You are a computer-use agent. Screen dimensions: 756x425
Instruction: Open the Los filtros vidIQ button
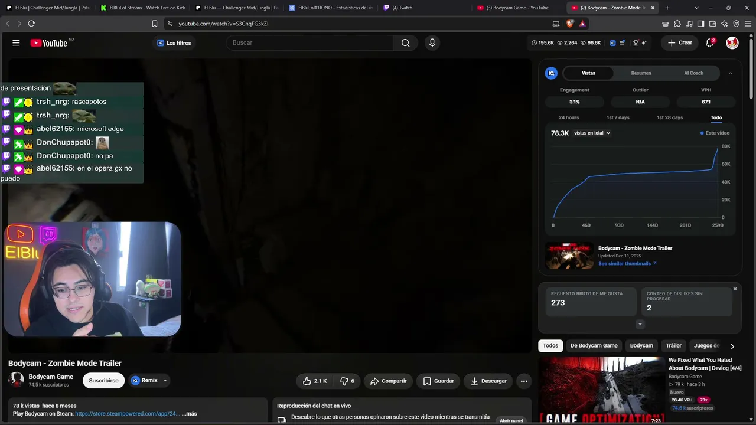(x=174, y=42)
